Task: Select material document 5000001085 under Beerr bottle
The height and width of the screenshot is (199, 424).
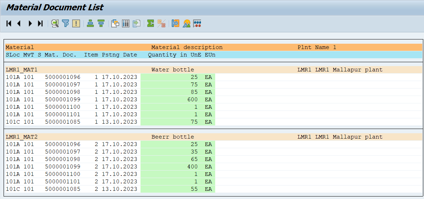Action: pyautogui.click(x=63, y=189)
